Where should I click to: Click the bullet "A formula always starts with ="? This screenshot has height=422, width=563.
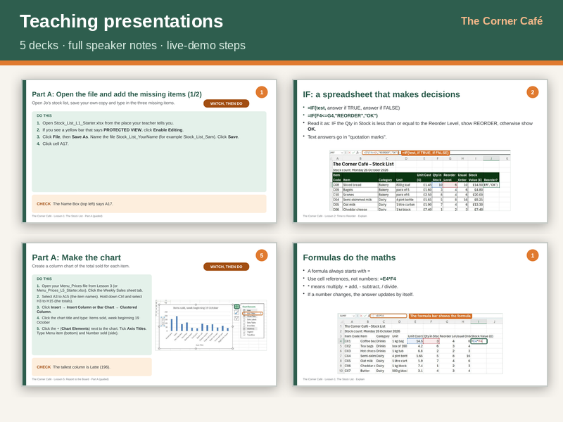339,271
